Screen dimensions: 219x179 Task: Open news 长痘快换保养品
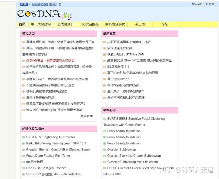pos(50,85)
